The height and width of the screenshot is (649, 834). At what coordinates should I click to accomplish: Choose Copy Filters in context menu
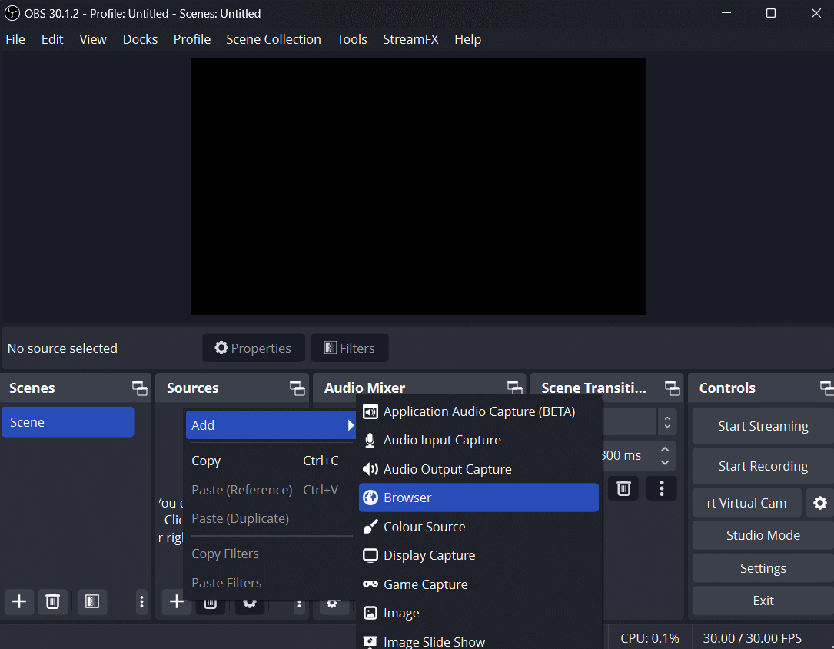tap(271, 554)
